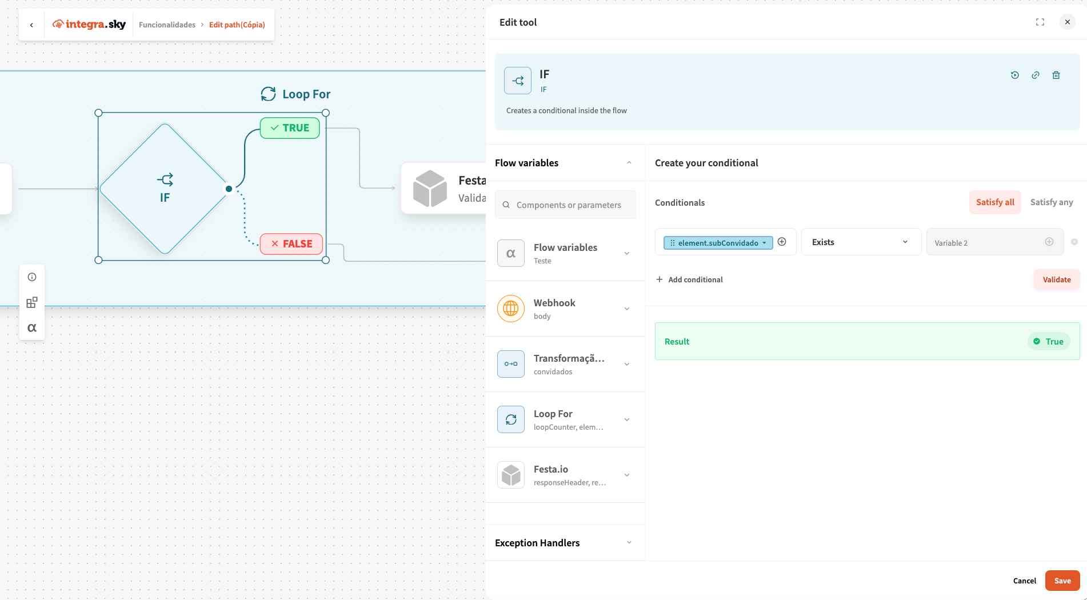This screenshot has height=600, width=1087.
Task: Add variable with plus icon beside element.subConvidado
Action: click(782, 242)
